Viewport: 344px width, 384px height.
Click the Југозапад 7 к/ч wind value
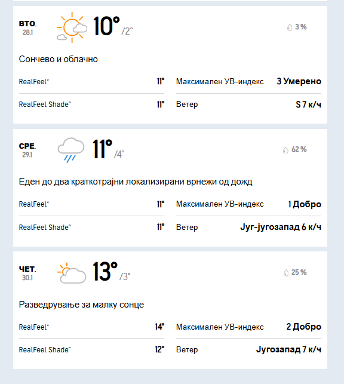pyautogui.click(x=288, y=349)
